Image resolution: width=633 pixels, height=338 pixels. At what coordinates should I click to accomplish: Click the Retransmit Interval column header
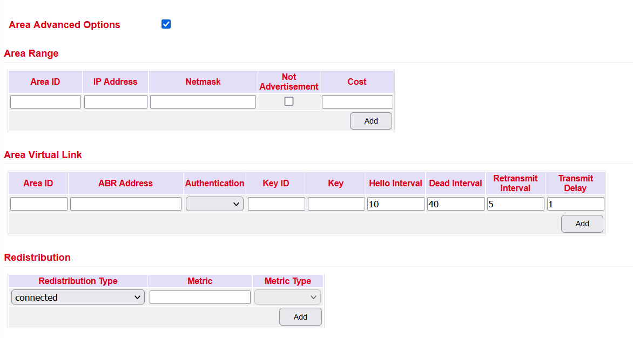tap(515, 183)
